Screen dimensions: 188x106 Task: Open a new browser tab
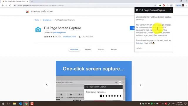click(32, 1)
